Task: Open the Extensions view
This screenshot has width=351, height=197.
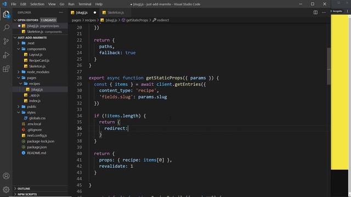Action: 6,68
